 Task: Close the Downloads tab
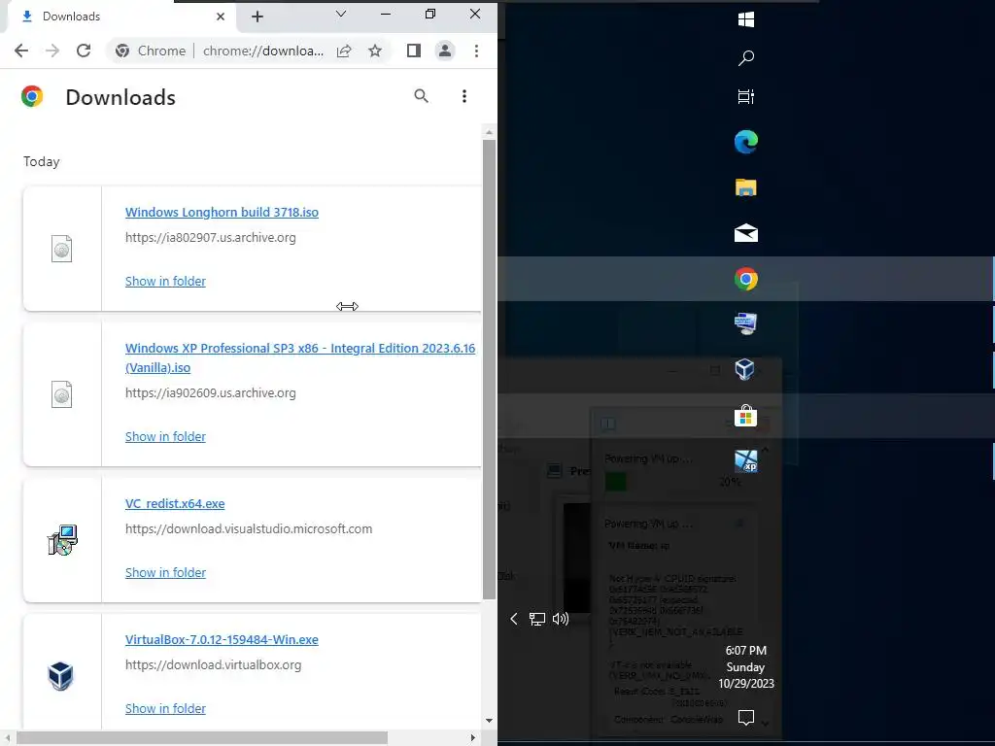click(221, 17)
